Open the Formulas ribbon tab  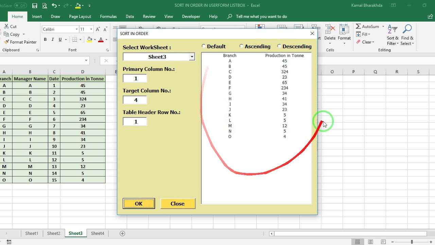(x=108, y=16)
